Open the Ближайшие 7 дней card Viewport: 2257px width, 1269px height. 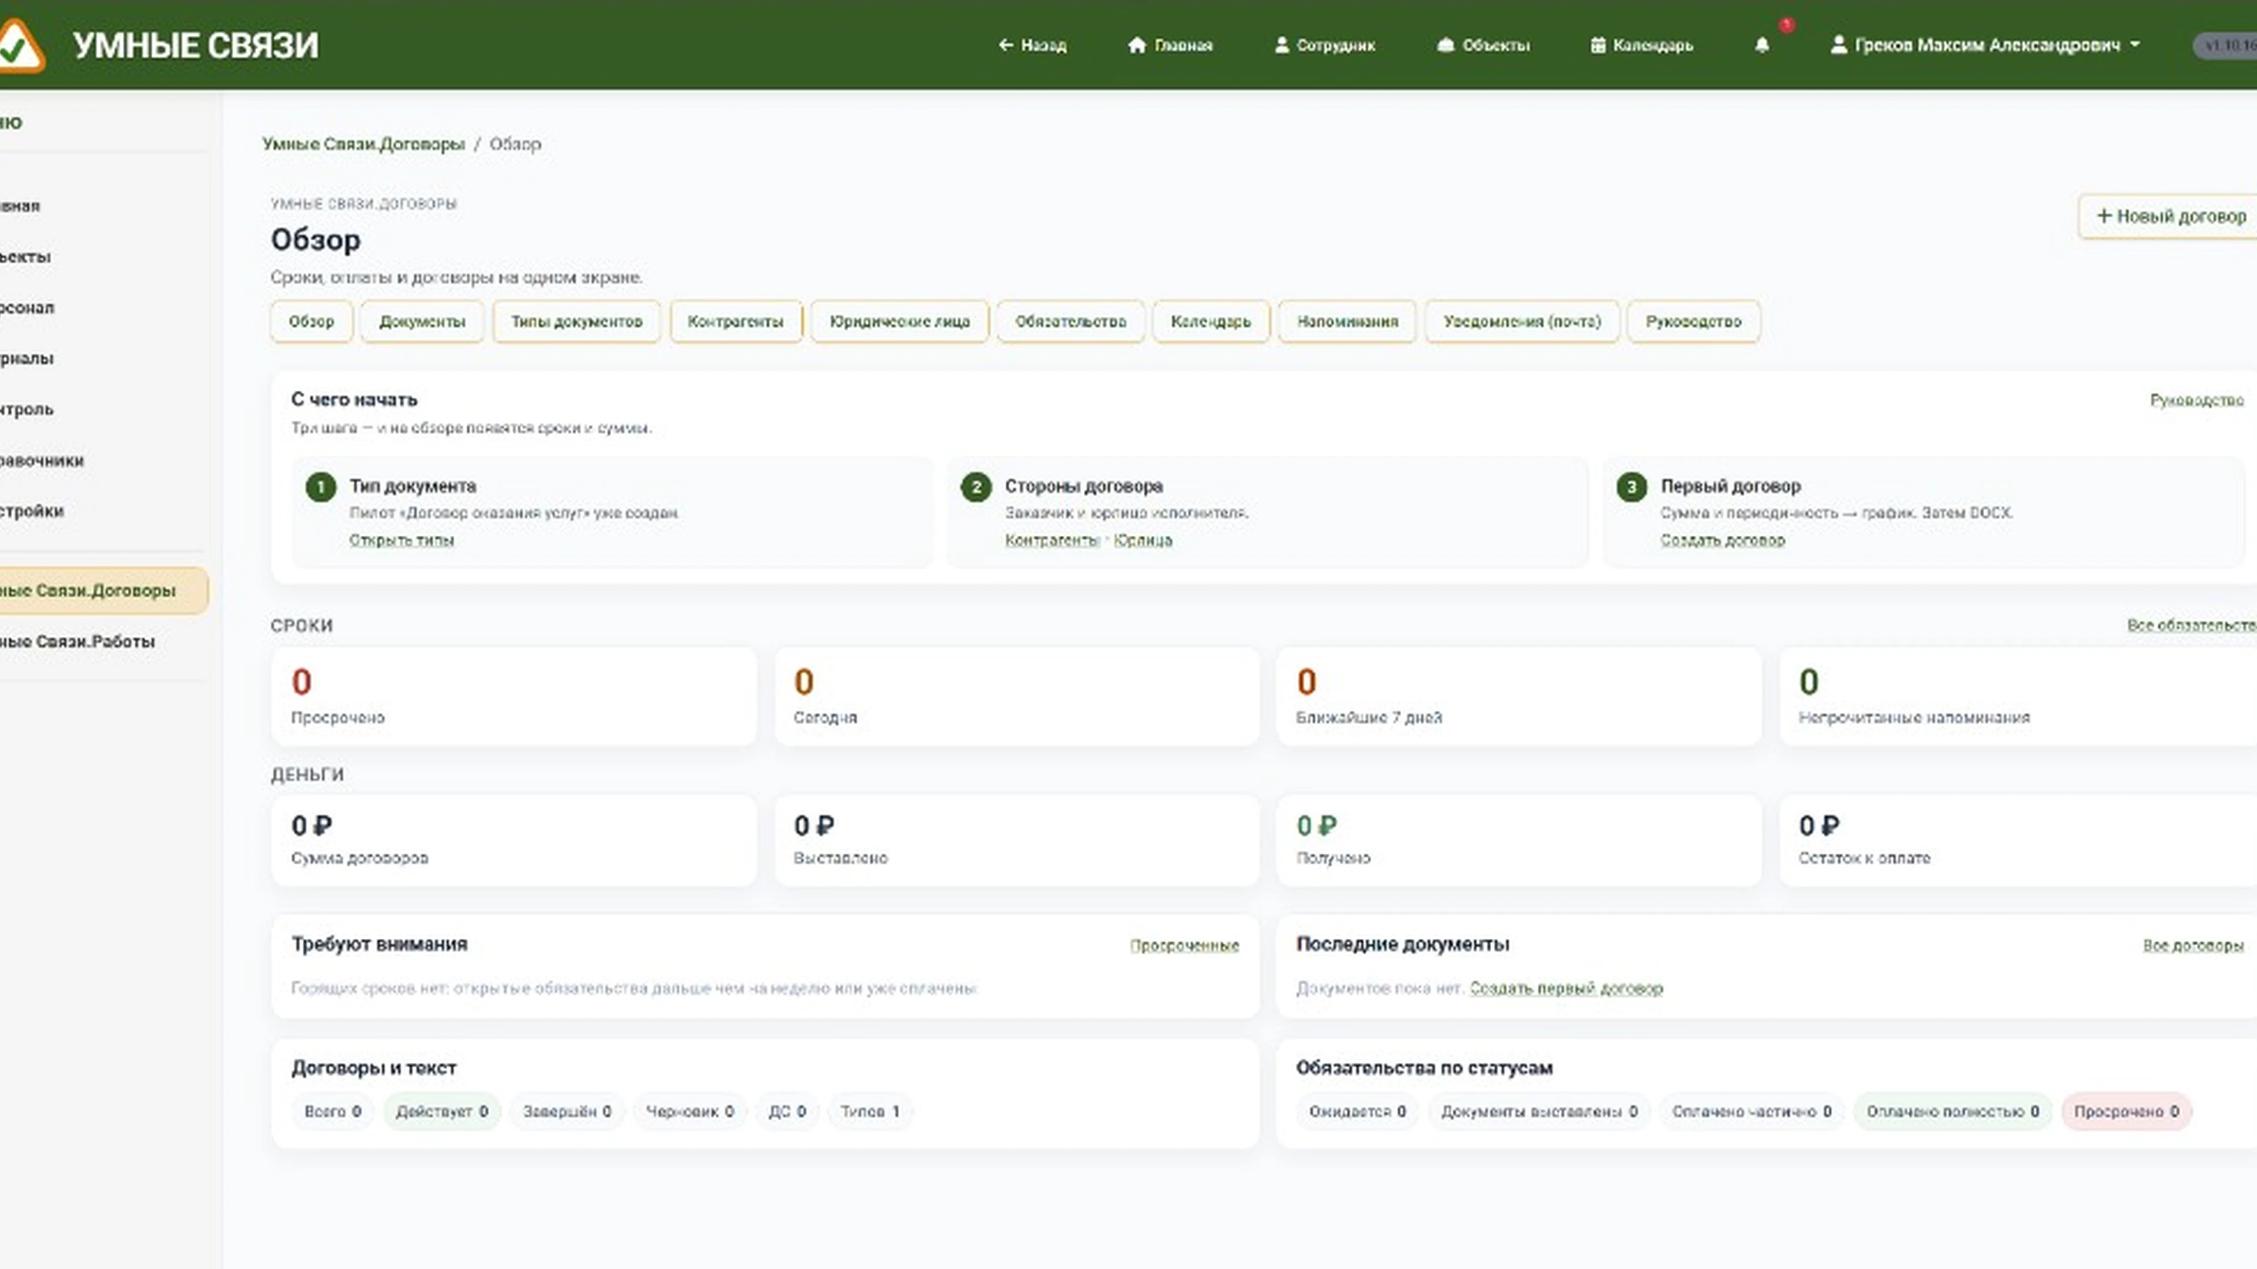click(1518, 696)
